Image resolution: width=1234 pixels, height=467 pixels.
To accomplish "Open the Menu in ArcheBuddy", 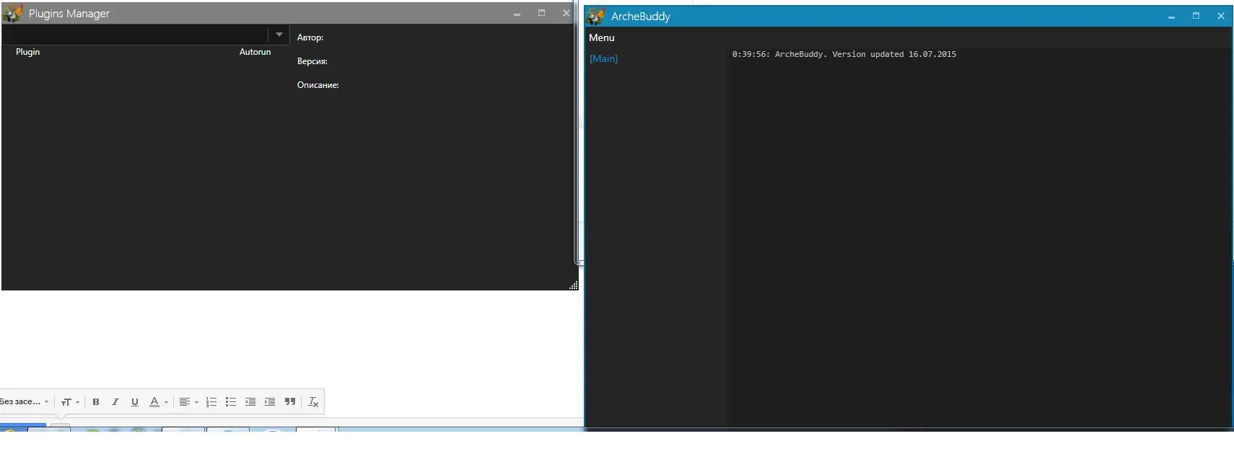I will pyautogui.click(x=602, y=37).
